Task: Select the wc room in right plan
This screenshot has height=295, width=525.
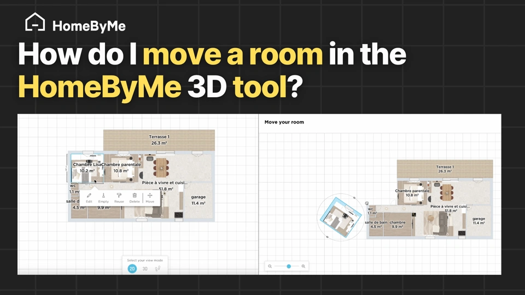Action: (x=372, y=211)
